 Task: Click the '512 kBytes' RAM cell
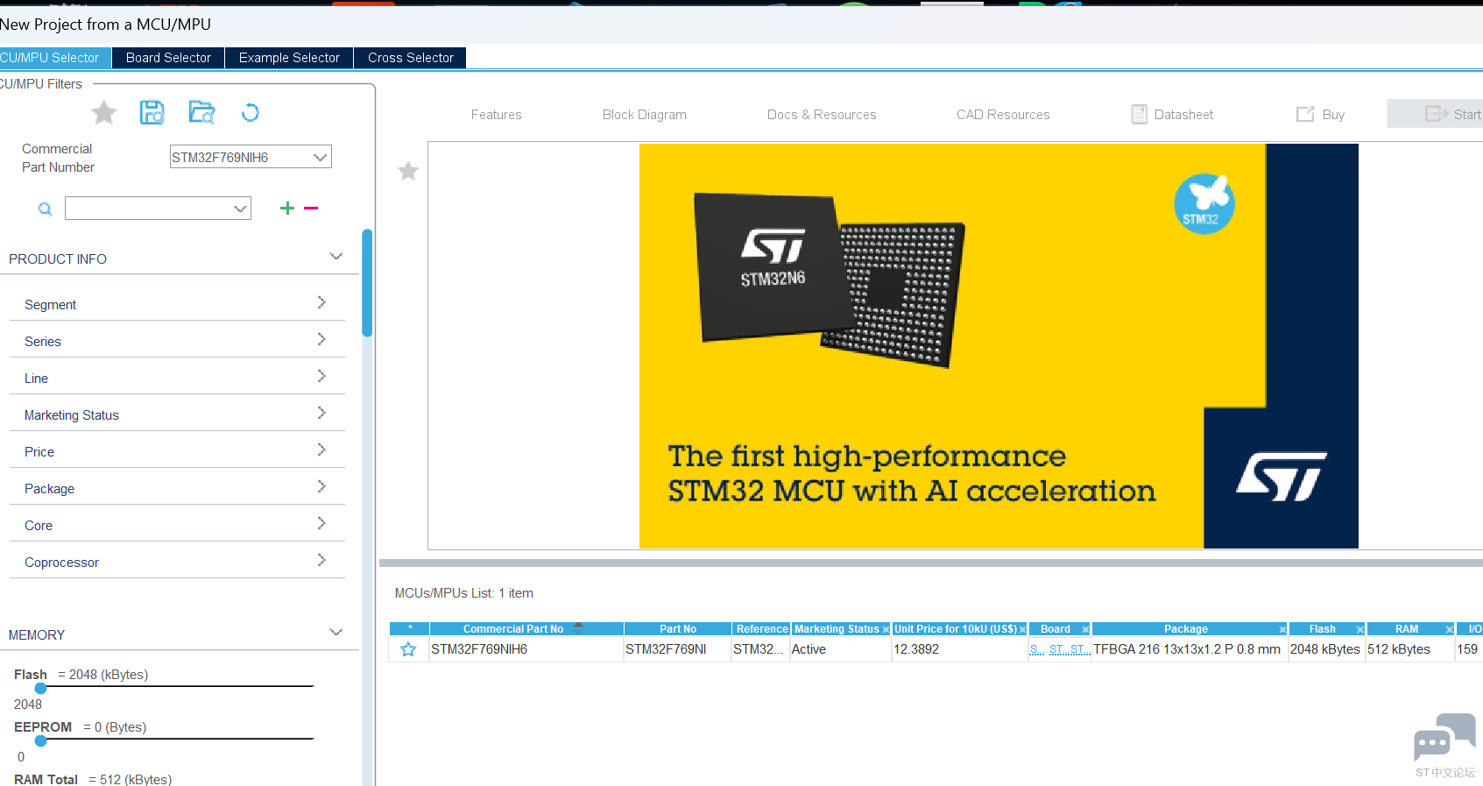[1409, 649]
